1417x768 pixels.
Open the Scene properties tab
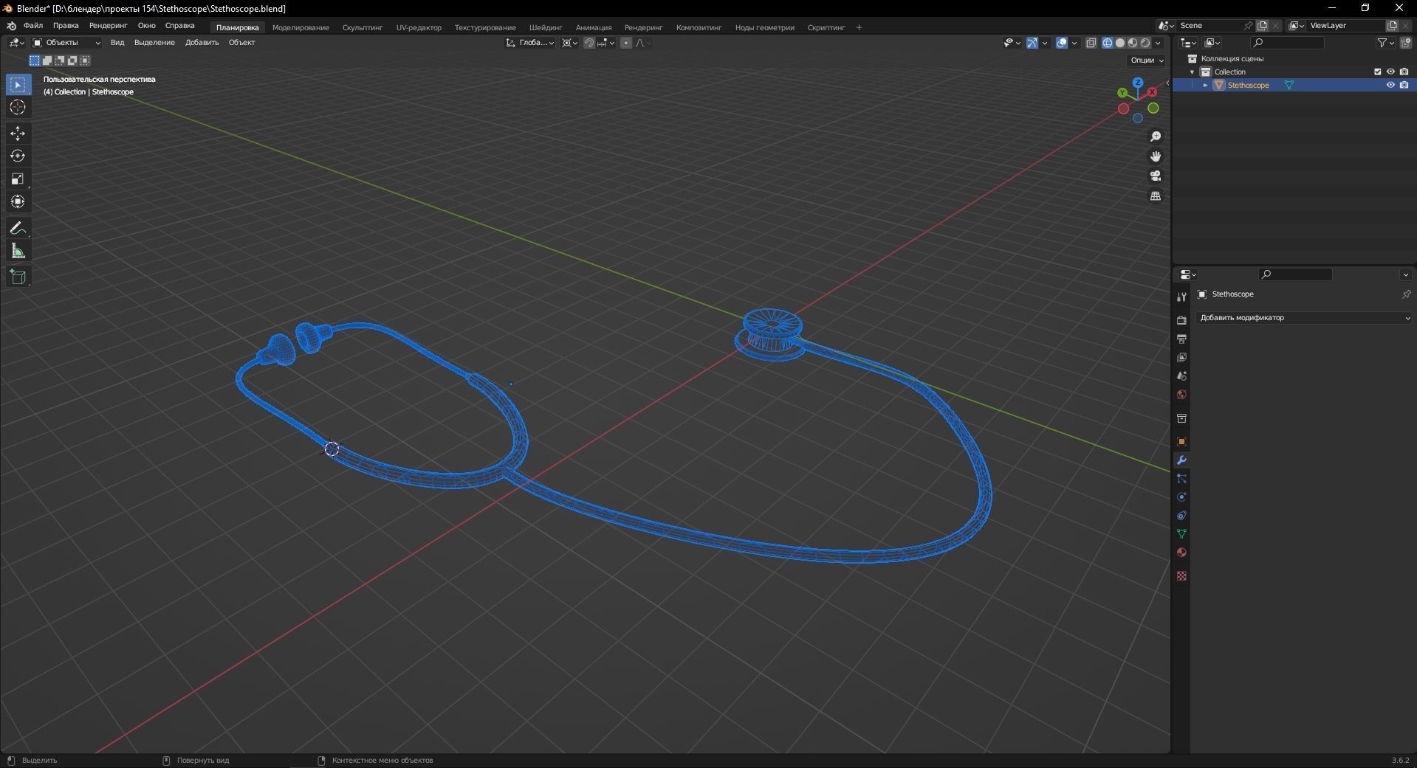click(1181, 376)
